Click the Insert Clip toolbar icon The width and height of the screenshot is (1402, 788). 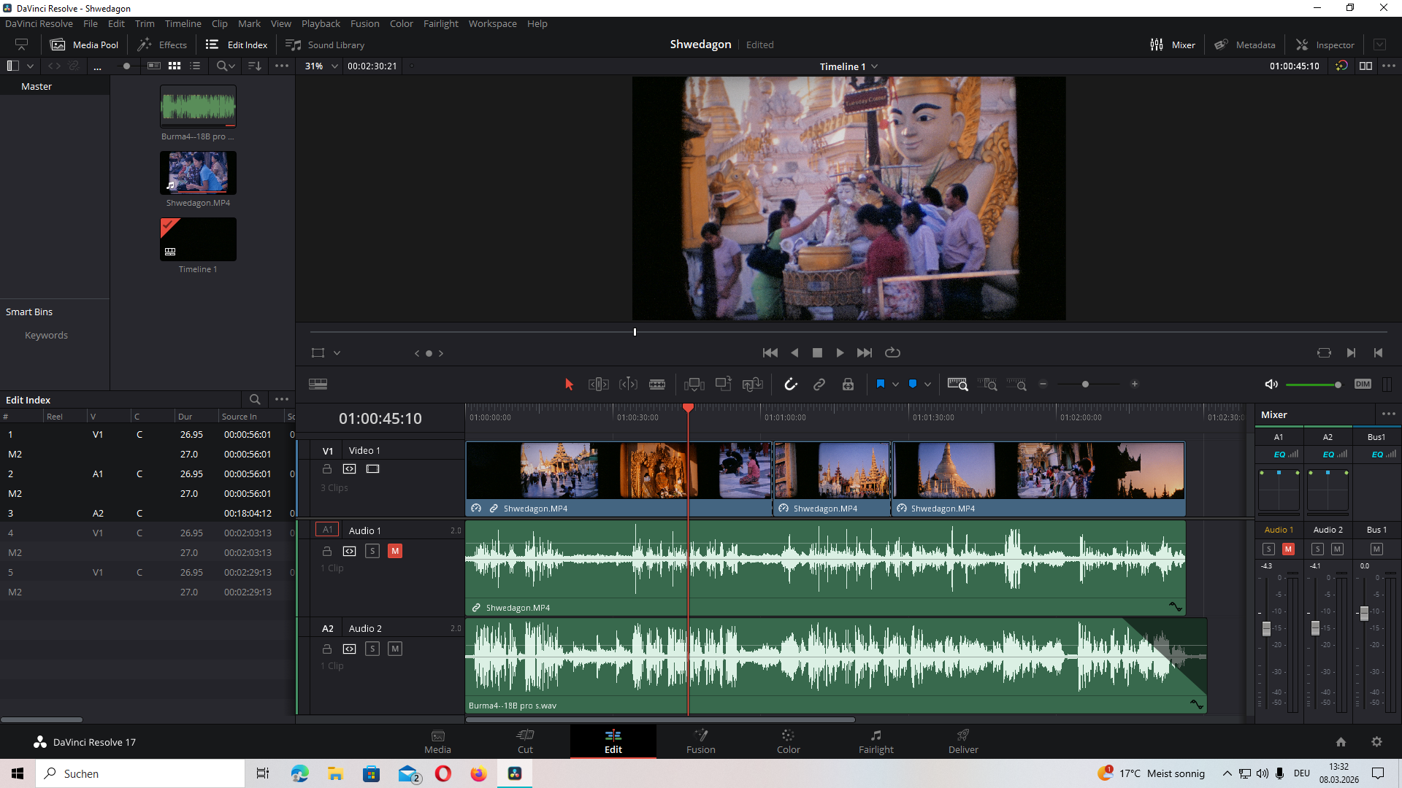694,385
